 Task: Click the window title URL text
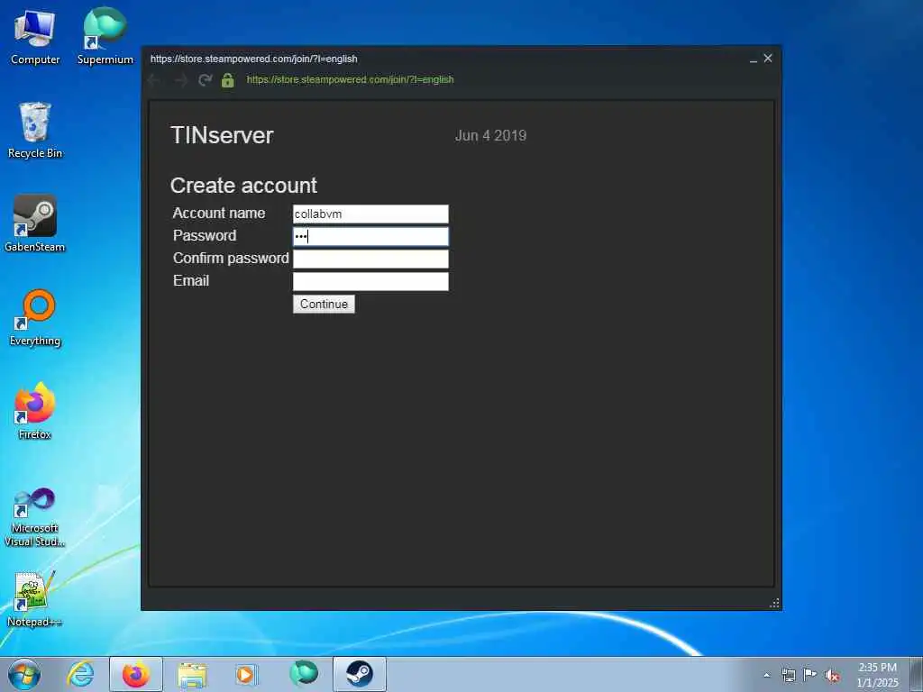[x=253, y=59]
